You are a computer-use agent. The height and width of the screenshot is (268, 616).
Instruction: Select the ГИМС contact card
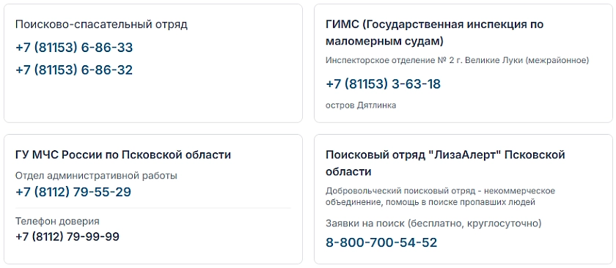click(463, 63)
